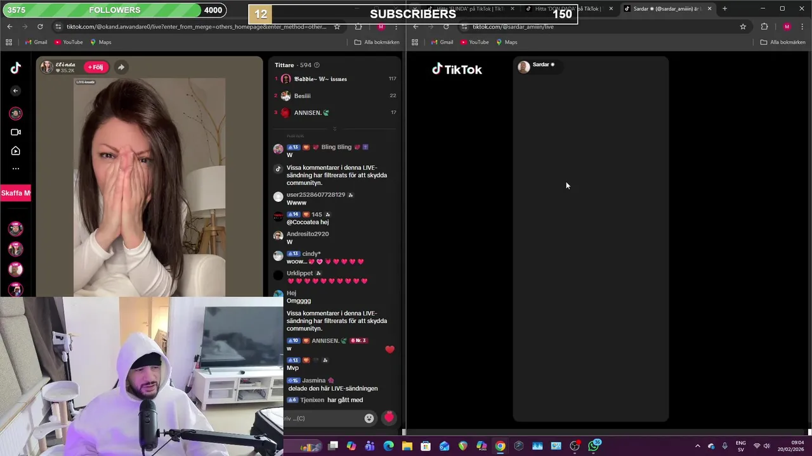
Task: Open WhatsApp from the taskbar
Action: click(594, 446)
